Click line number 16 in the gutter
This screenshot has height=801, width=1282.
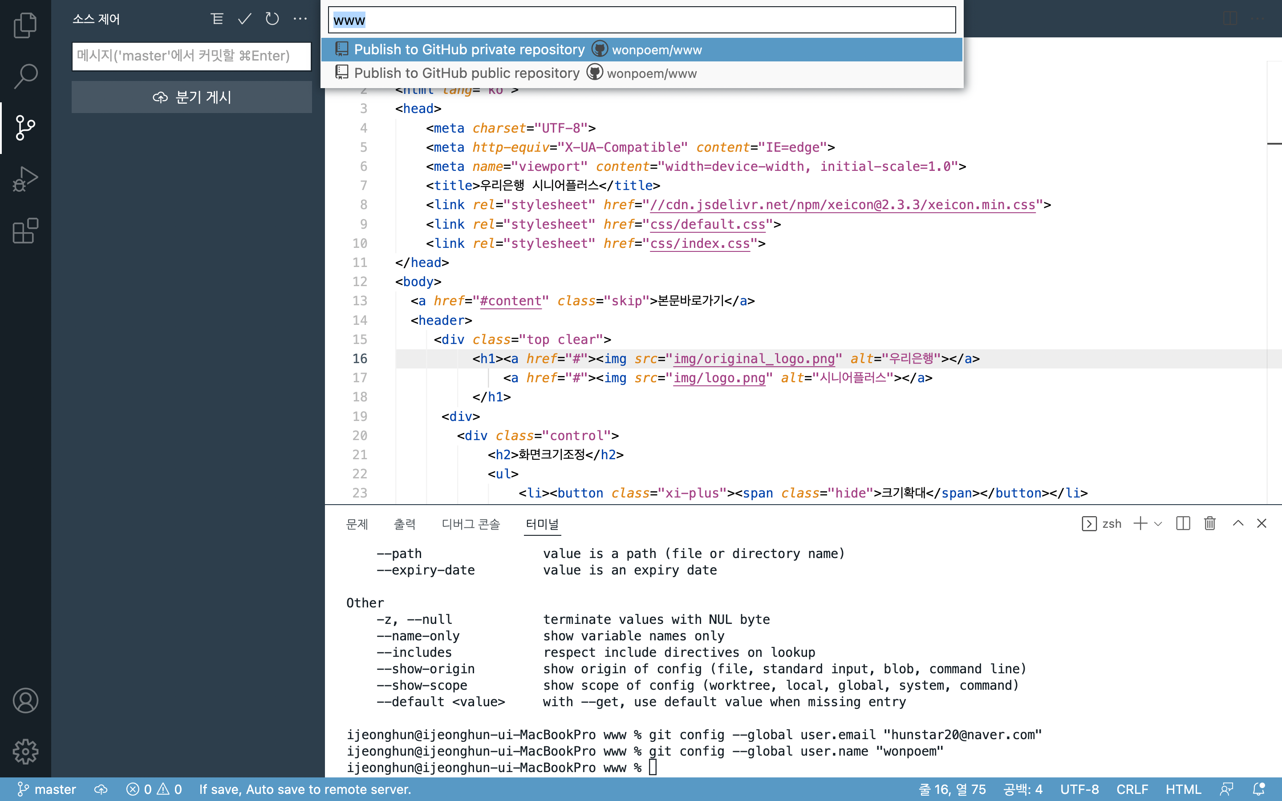tap(360, 359)
